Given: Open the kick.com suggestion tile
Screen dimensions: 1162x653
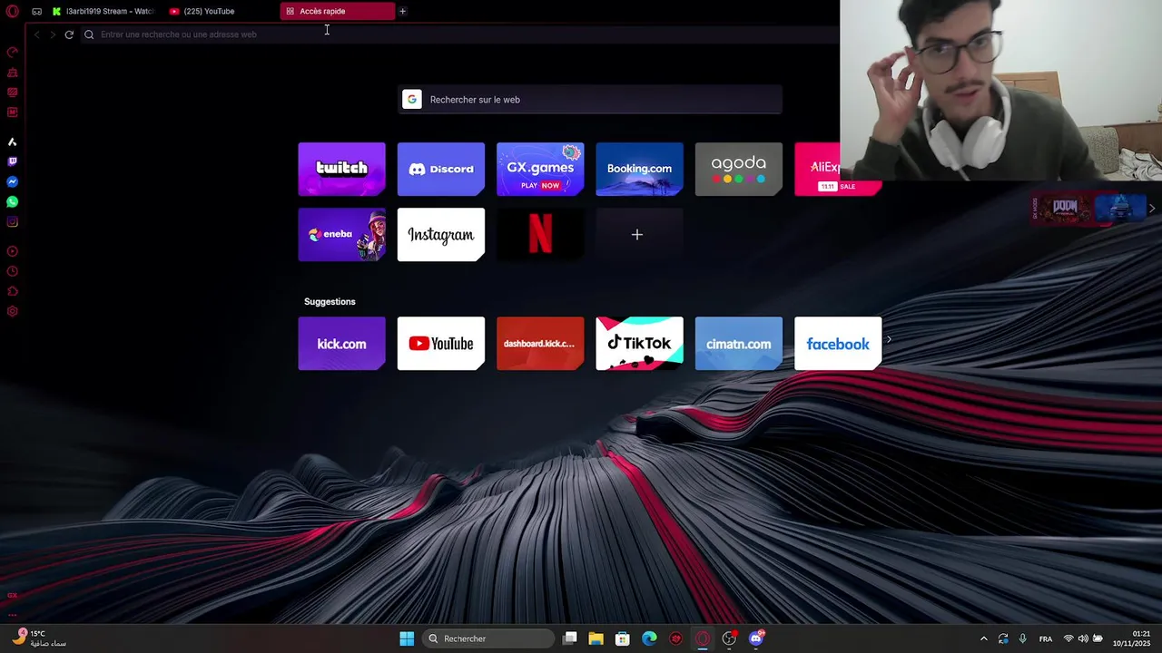Looking at the screenshot, I should pyautogui.click(x=341, y=343).
